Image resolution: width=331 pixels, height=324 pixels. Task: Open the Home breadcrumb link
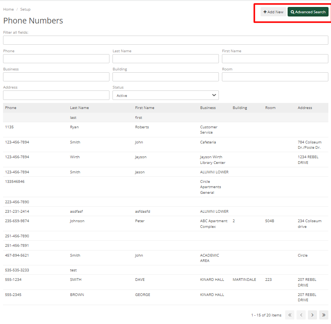[x=8, y=9]
